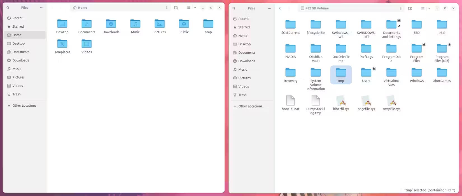The image size is (462, 196).
Task: Select the hiberfil.sys file
Action: click(x=341, y=103)
